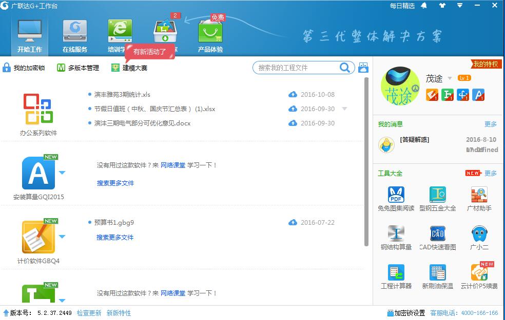Viewport: 505px width, 320px height.
Task: Open file 滨丰雅苑3期统计.xls
Action: coord(122,94)
